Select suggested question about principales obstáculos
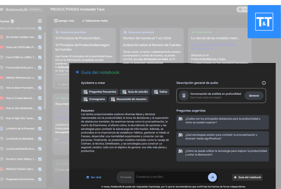This screenshot has width=281, height=189. (x=223, y=122)
